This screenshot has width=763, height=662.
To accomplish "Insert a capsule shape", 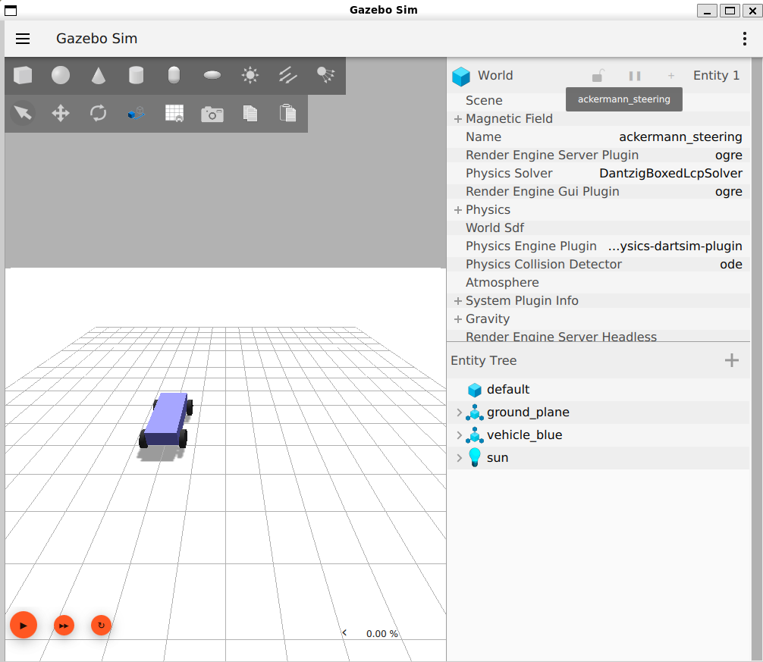I will tap(174, 75).
